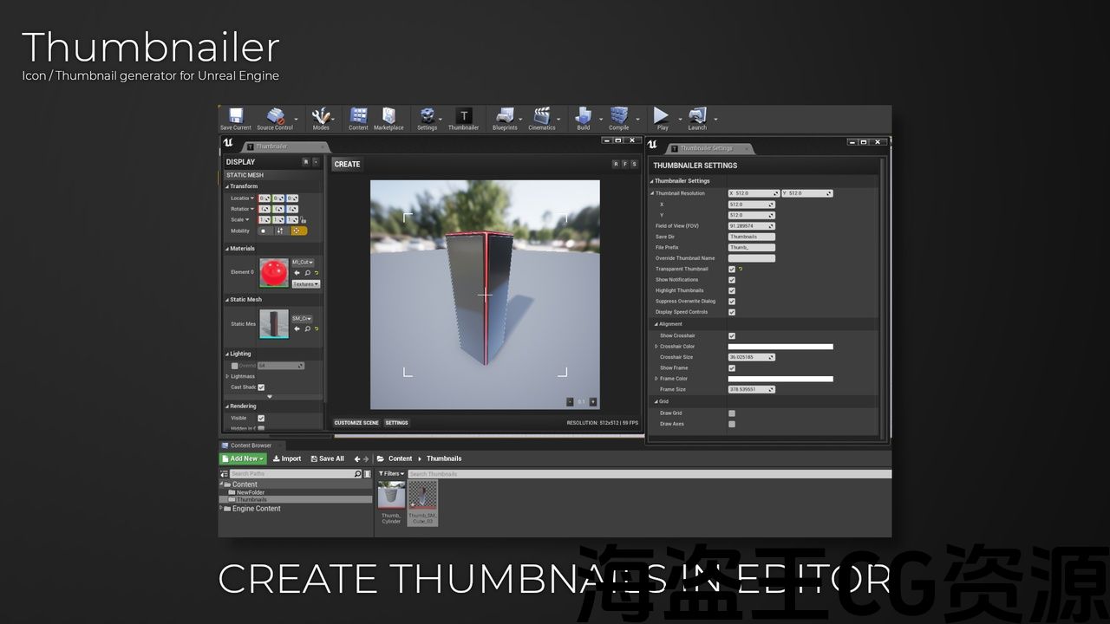The width and height of the screenshot is (1110, 624).
Task: Click the green Add New button
Action: [243, 458]
